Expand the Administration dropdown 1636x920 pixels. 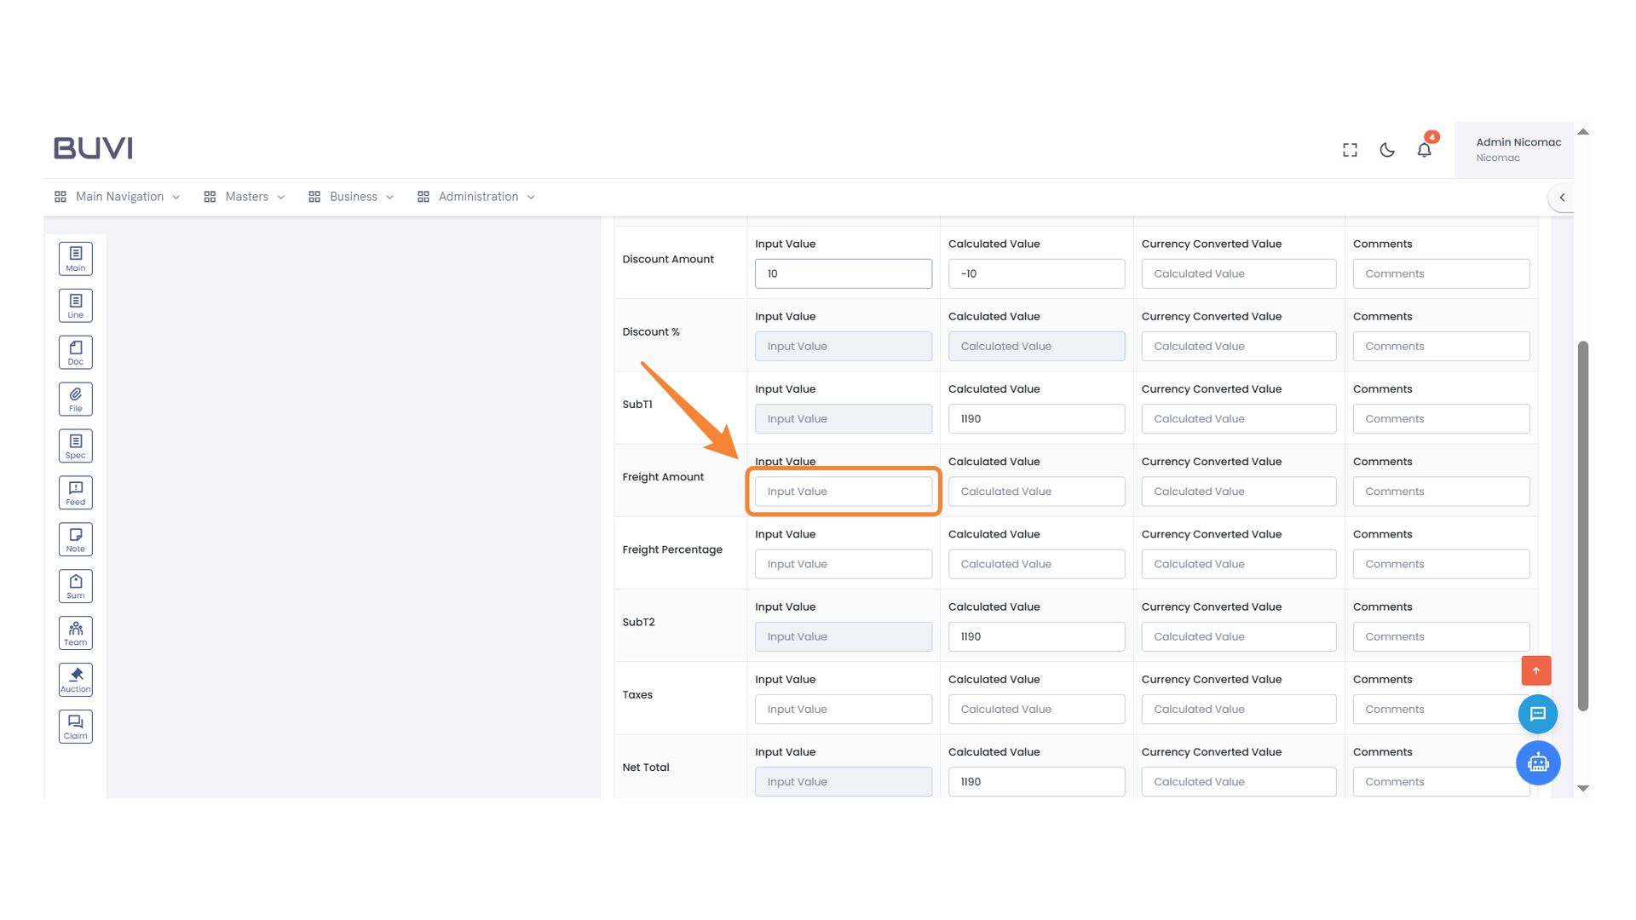(x=477, y=196)
